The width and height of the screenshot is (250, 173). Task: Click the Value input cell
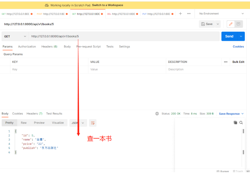pyautogui.click(x=127, y=69)
